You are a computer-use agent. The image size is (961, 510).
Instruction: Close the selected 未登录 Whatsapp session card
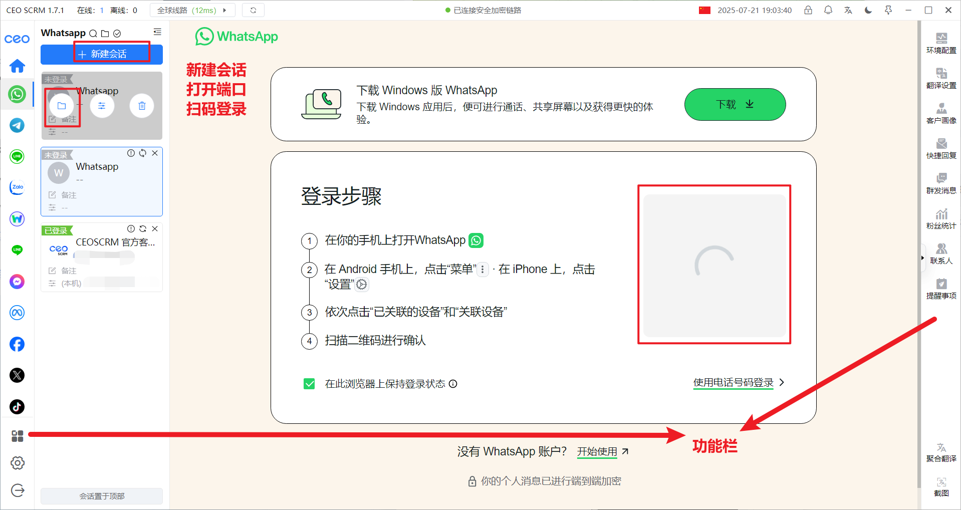coord(155,153)
